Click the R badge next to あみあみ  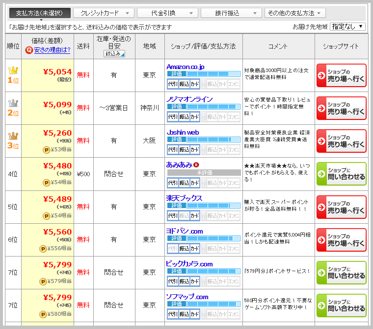coord(196,165)
